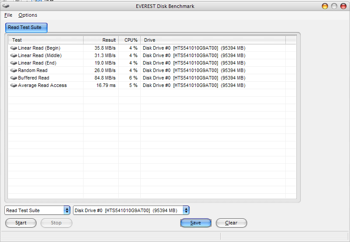Select the Linear Read (Begin) row label

click(39, 48)
